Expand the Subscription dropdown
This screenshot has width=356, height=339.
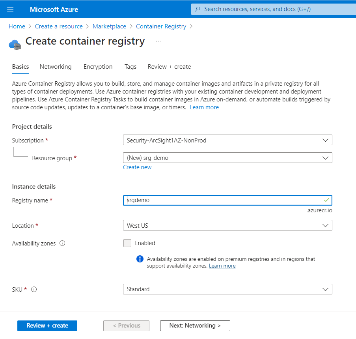(x=227, y=140)
